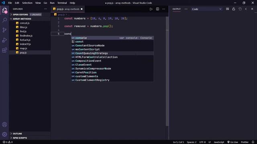Open findIndex.js in the explorer
257x144 pixels.
30,36
